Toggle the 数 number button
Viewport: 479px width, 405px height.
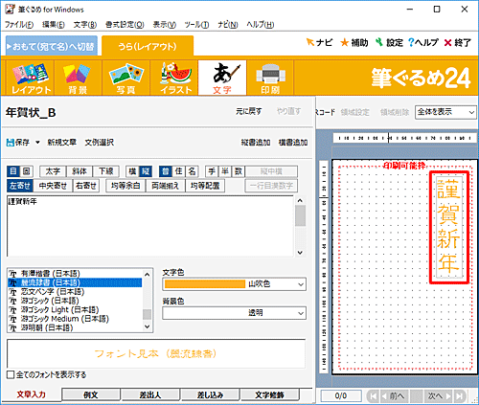239,171
